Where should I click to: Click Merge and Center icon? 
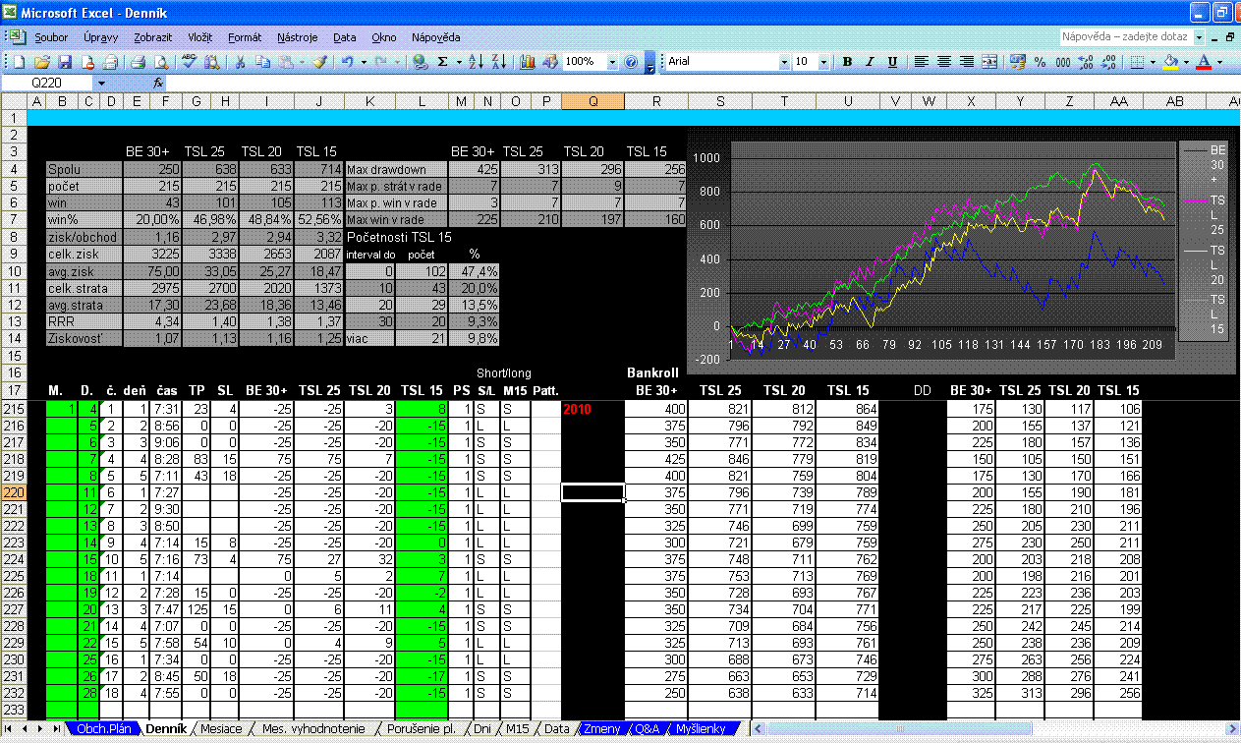pyautogui.click(x=989, y=61)
